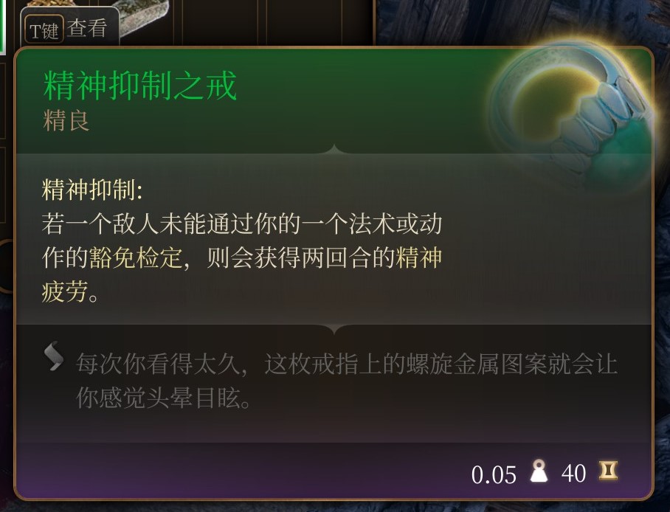Click the weight value 0.05
670x512 pixels.
[494, 474]
